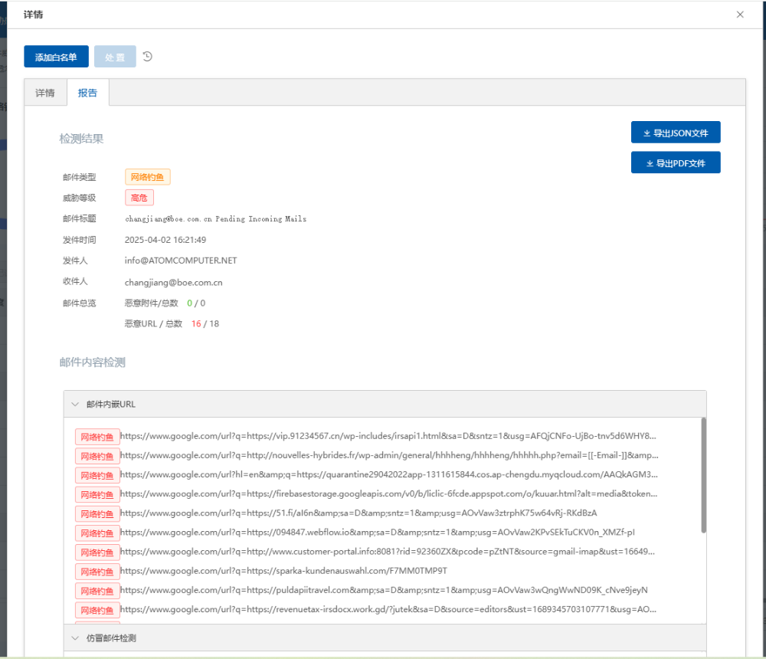Select the 报告 tab
The height and width of the screenshot is (659, 766).
pos(87,93)
